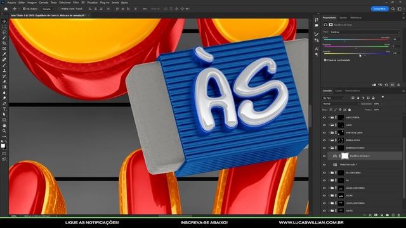The image size is (406, 228).
Task: Select the Move tool in the toolbar
Action: point(4,21)
